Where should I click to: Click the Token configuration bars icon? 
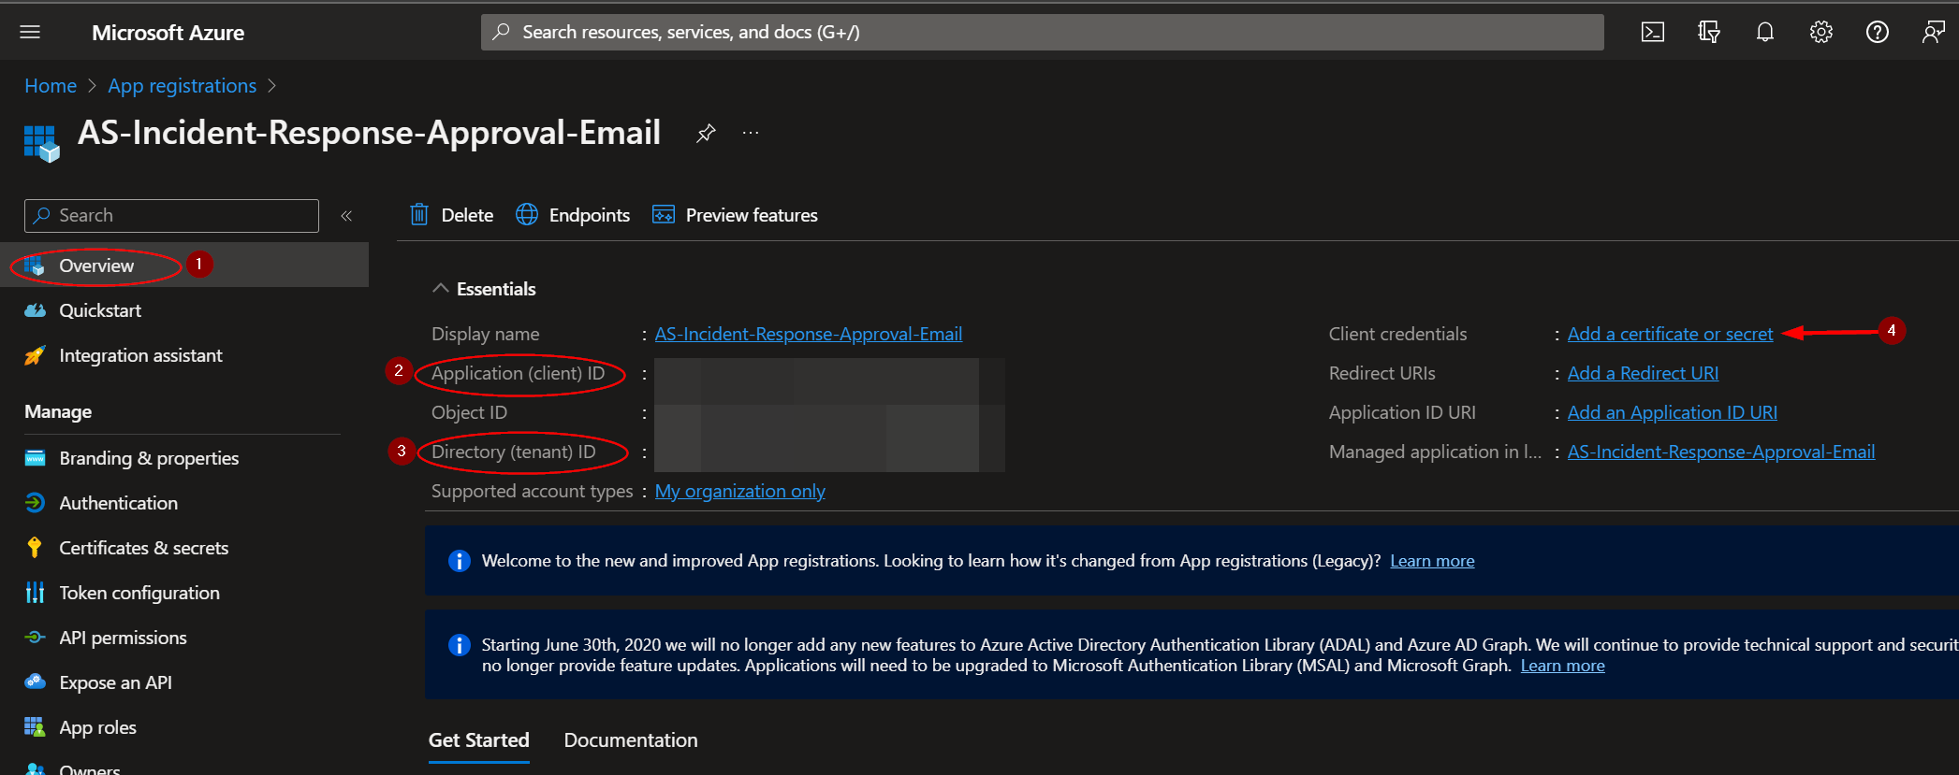pyautogui.click(x=35, y=593)
